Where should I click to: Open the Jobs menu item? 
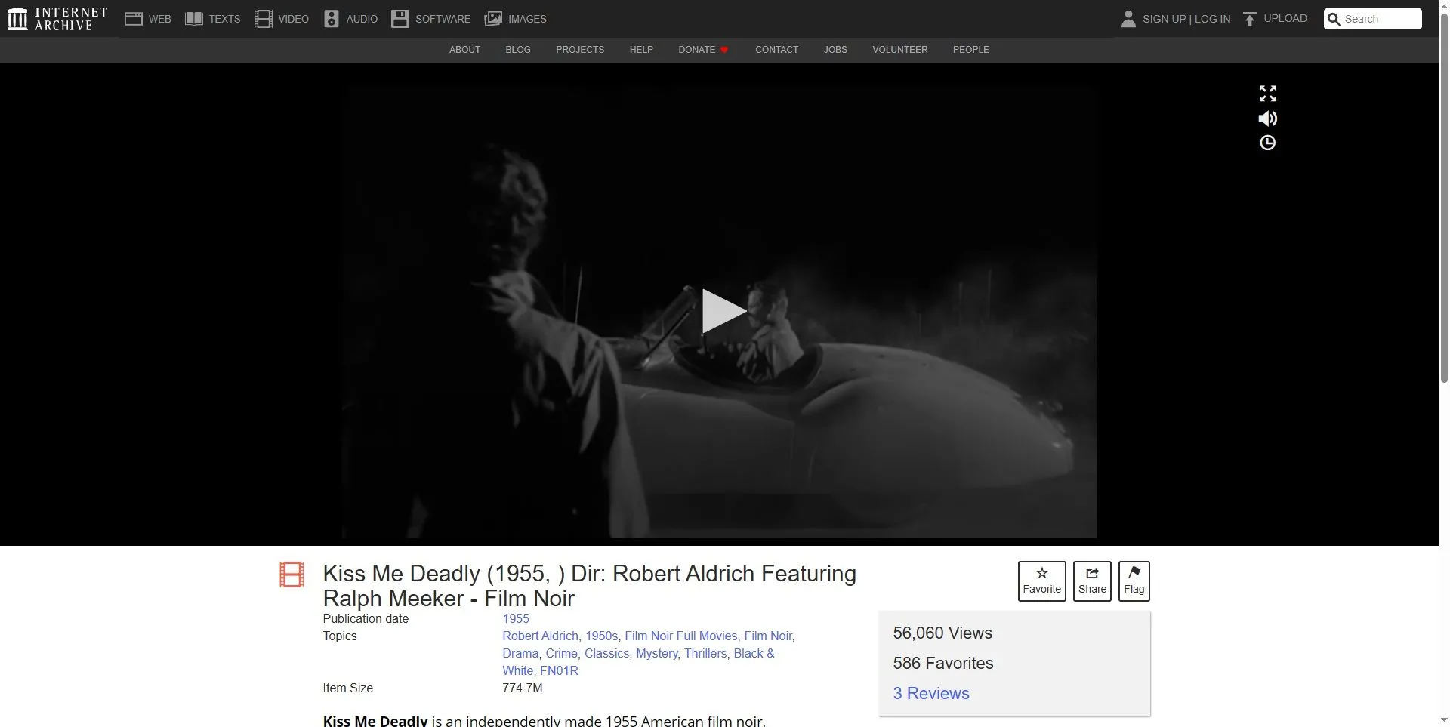[x=835, y=50]
